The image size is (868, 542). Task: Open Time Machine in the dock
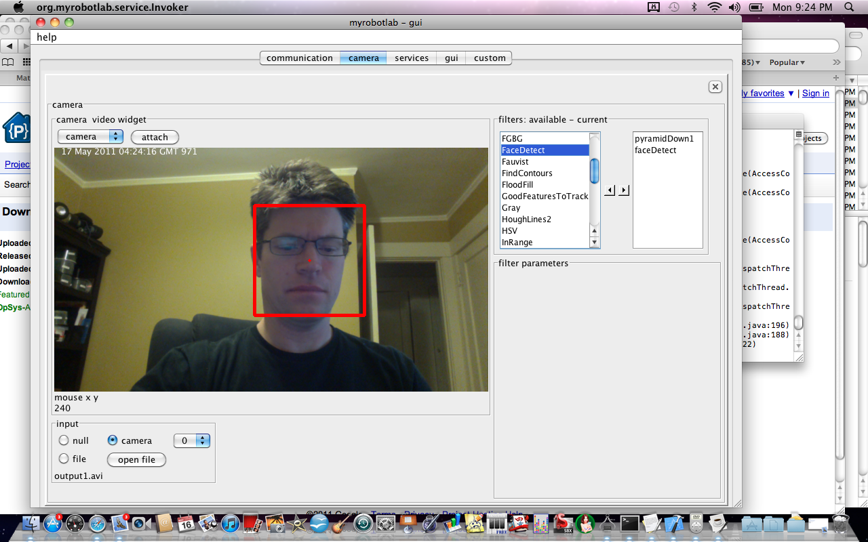(x=363, y=524)
